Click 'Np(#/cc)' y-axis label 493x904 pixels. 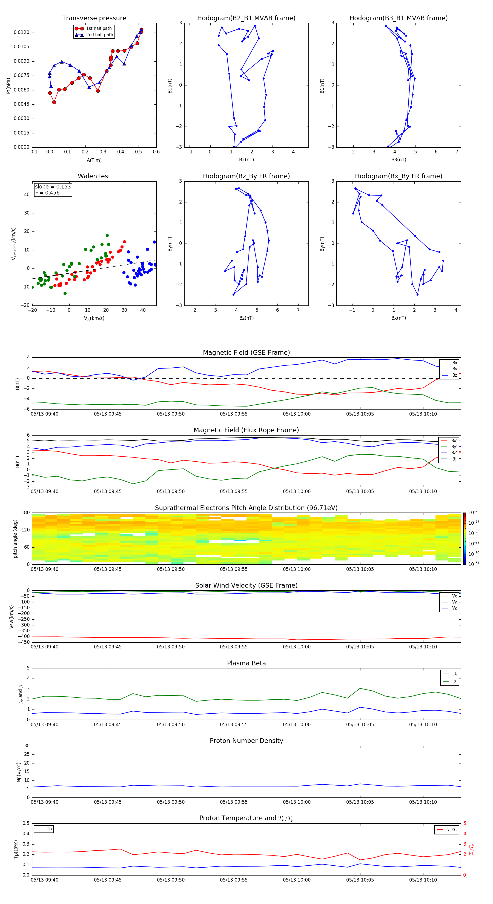tap(19, 772)
